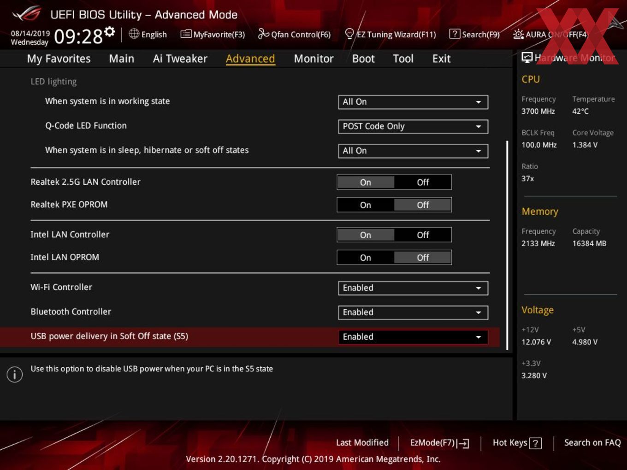The image size is (627, 470).
Task: Click the Qfan Control fan icon
Action: click(263, 34)
